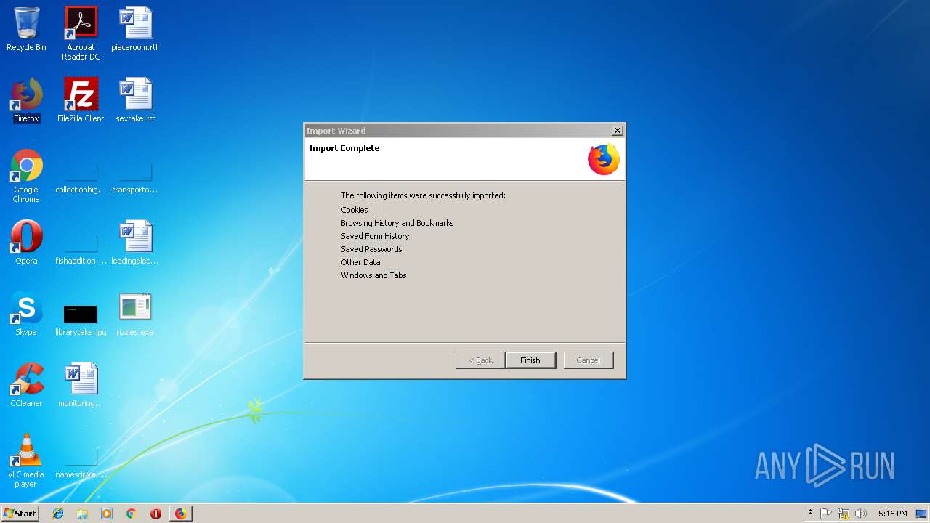
Task: Select the sextake.rtf file icon
Action: tap(135, 101)
